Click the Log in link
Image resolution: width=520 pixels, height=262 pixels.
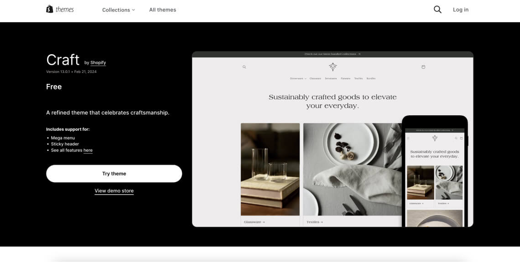click(x=460, y=10)
